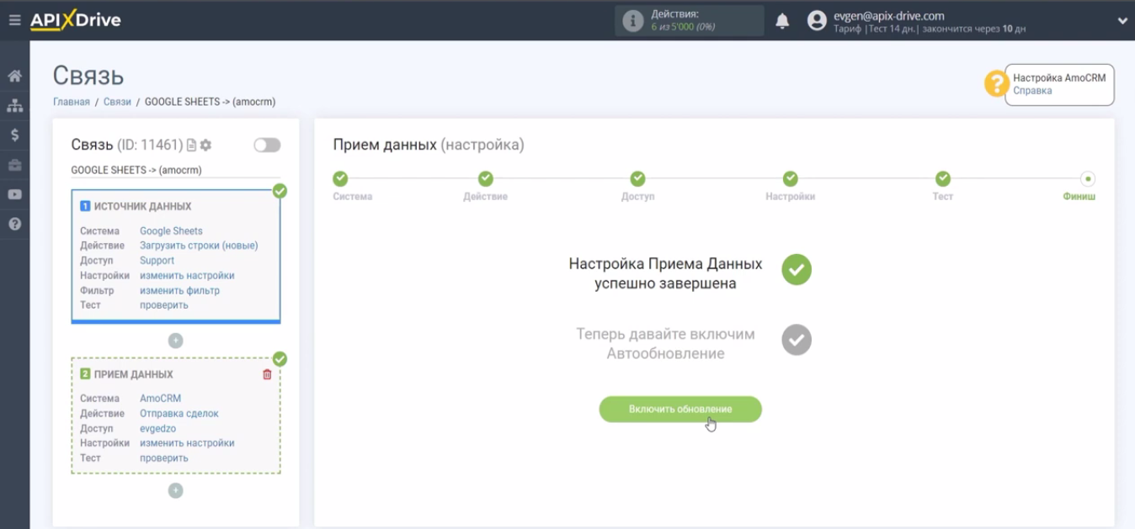Click the green checkmark beside setup completed text
The width and height of the screenshot is (1135, 529).
797,270
